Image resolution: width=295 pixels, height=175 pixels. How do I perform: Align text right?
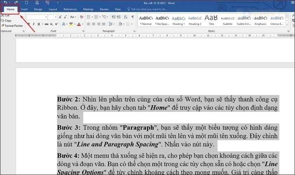(x=99, y=24)
